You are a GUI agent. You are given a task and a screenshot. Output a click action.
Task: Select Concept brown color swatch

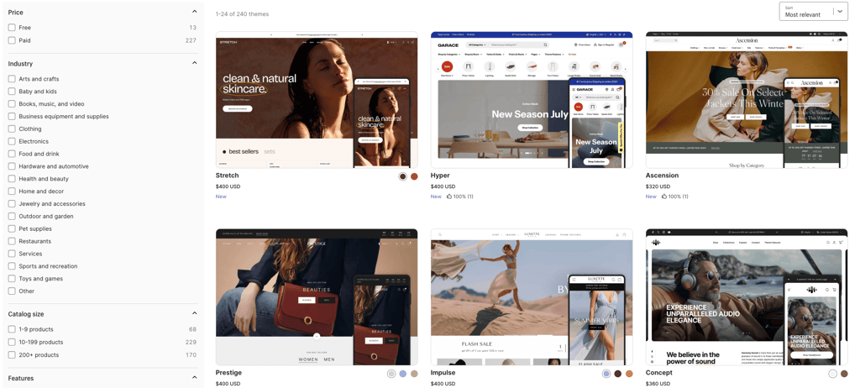844,374
